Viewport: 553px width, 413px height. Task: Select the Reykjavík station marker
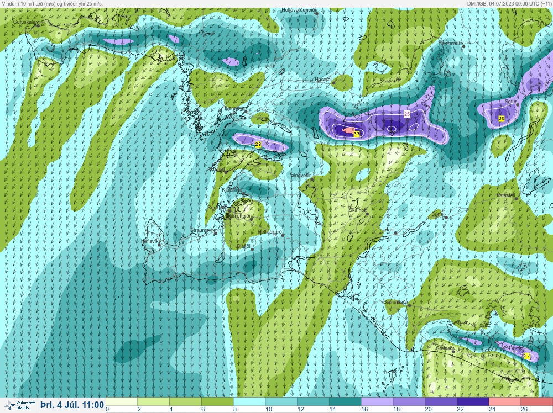[x=229, y=210]
